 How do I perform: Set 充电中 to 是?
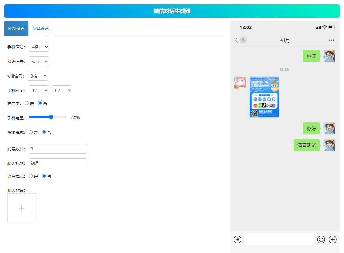click(27, 103)
